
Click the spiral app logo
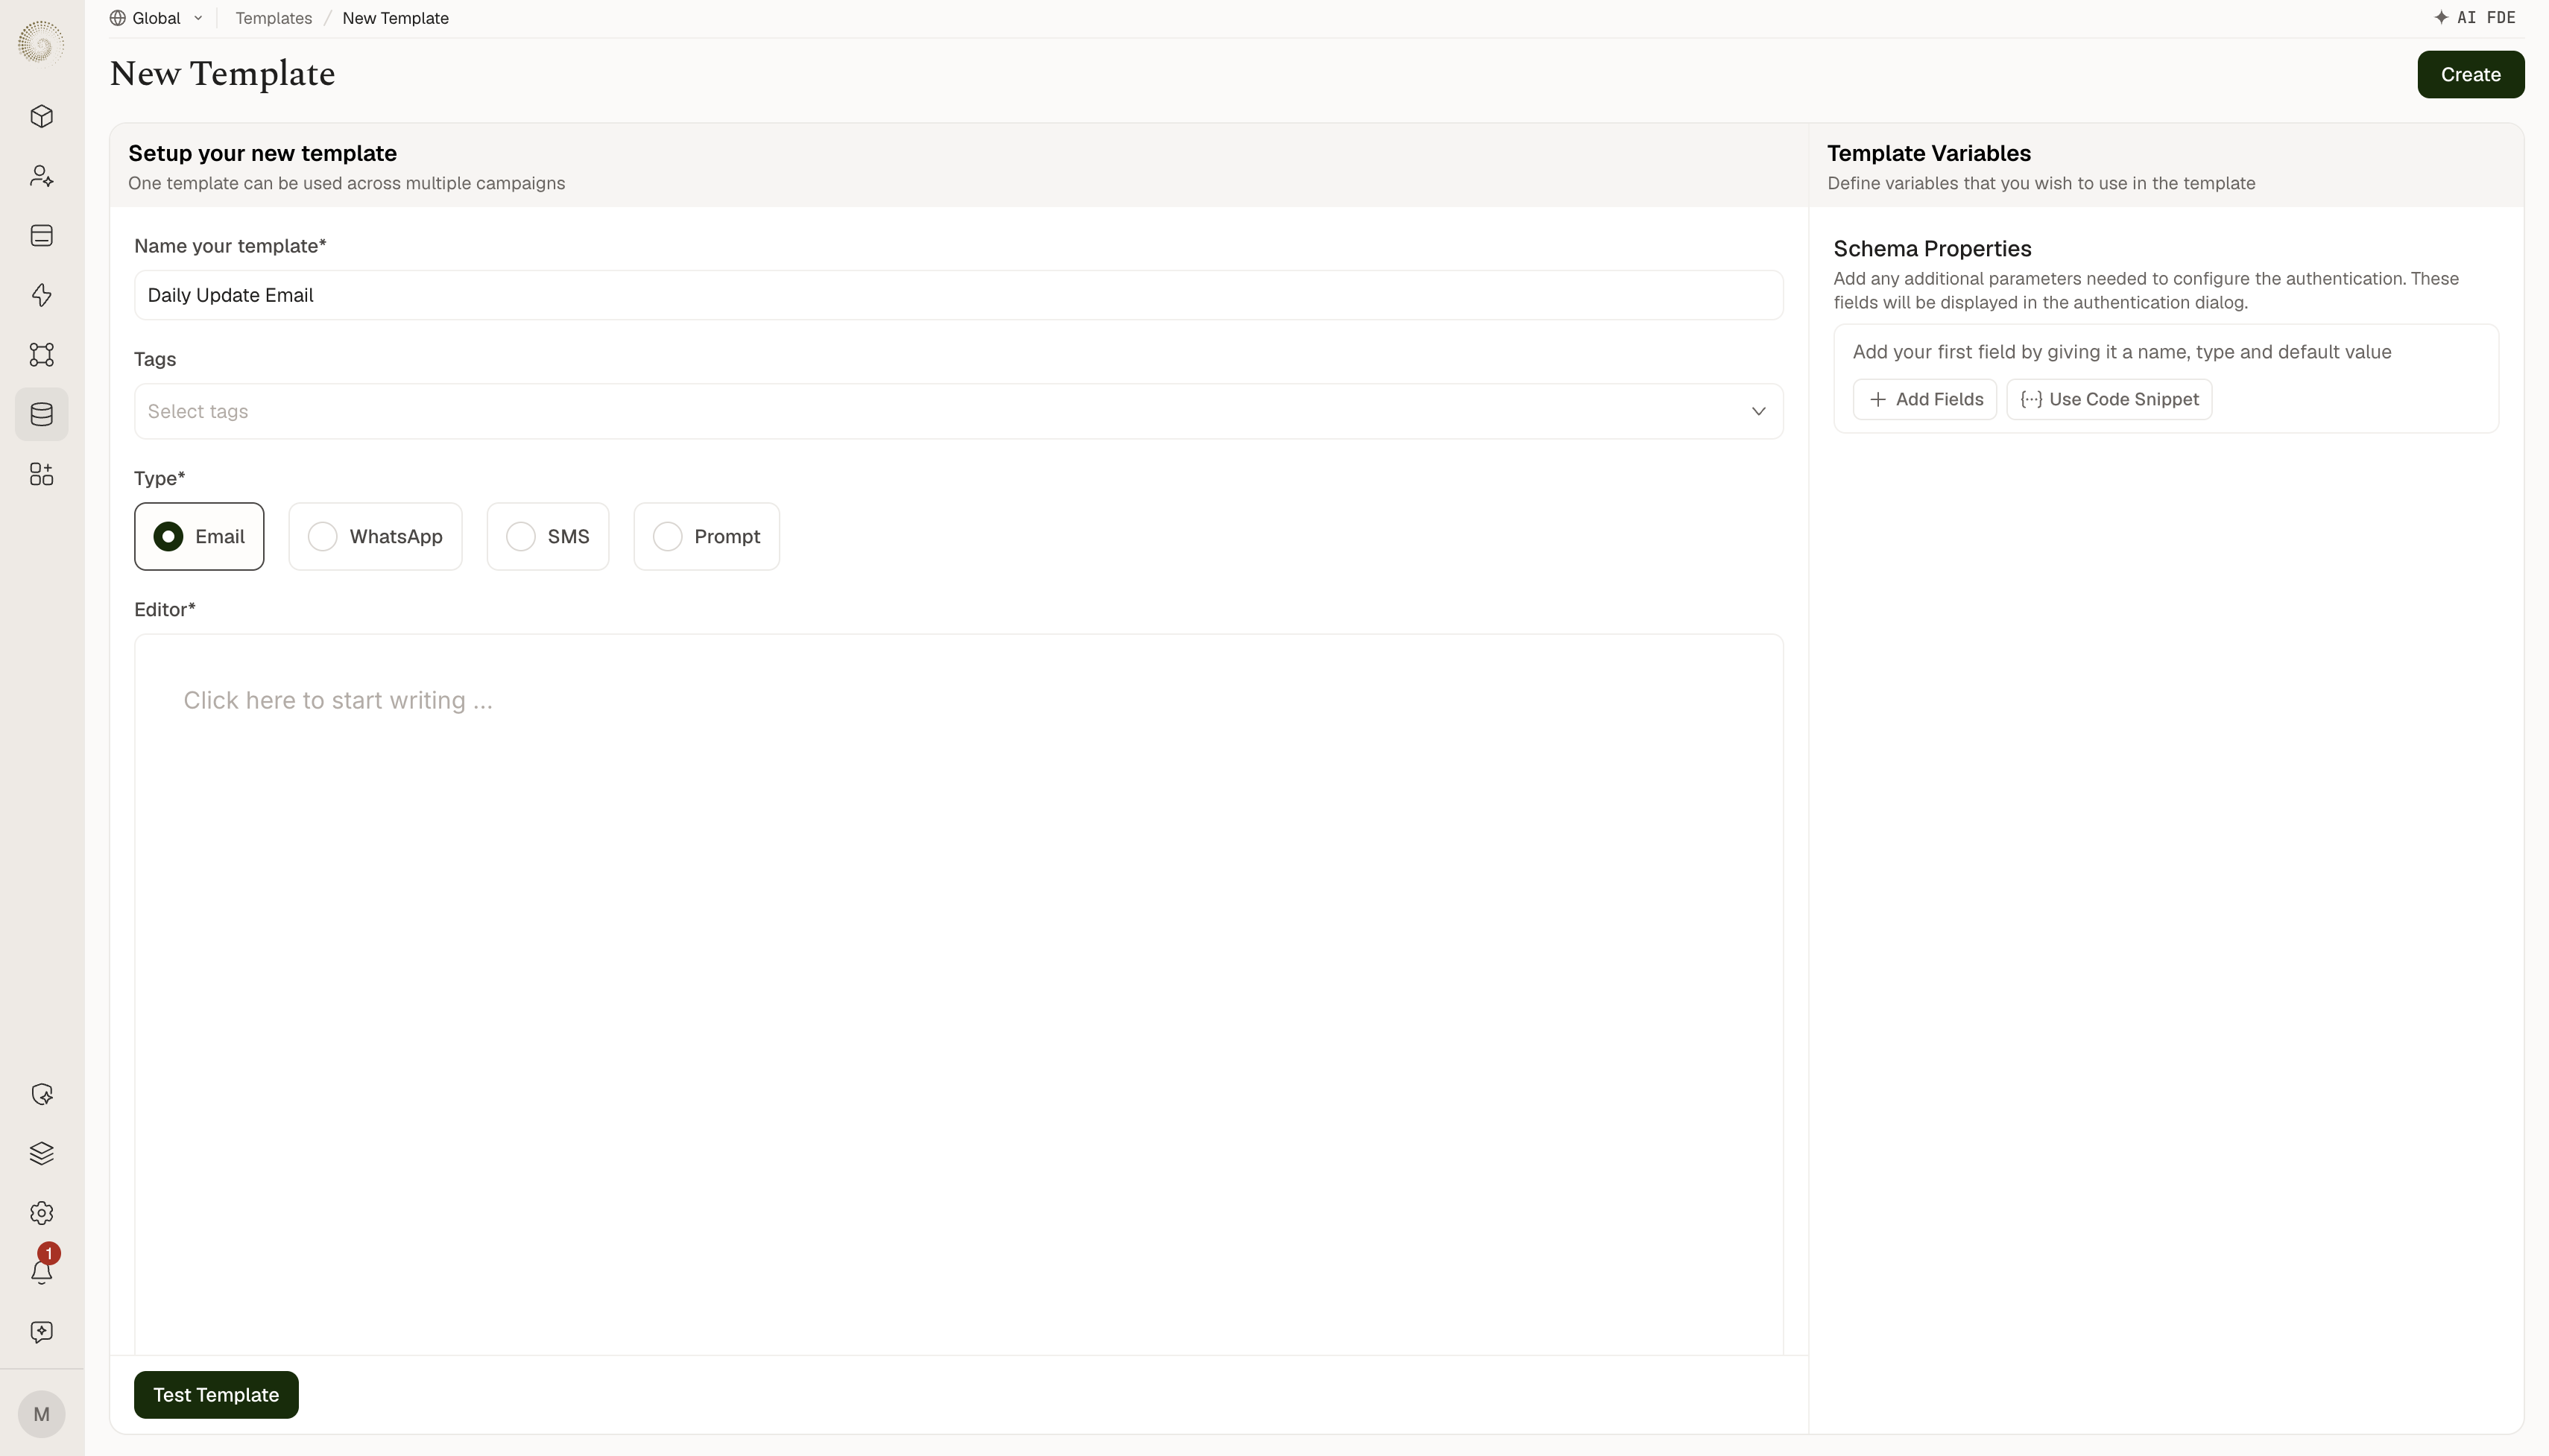pos(41,42)
